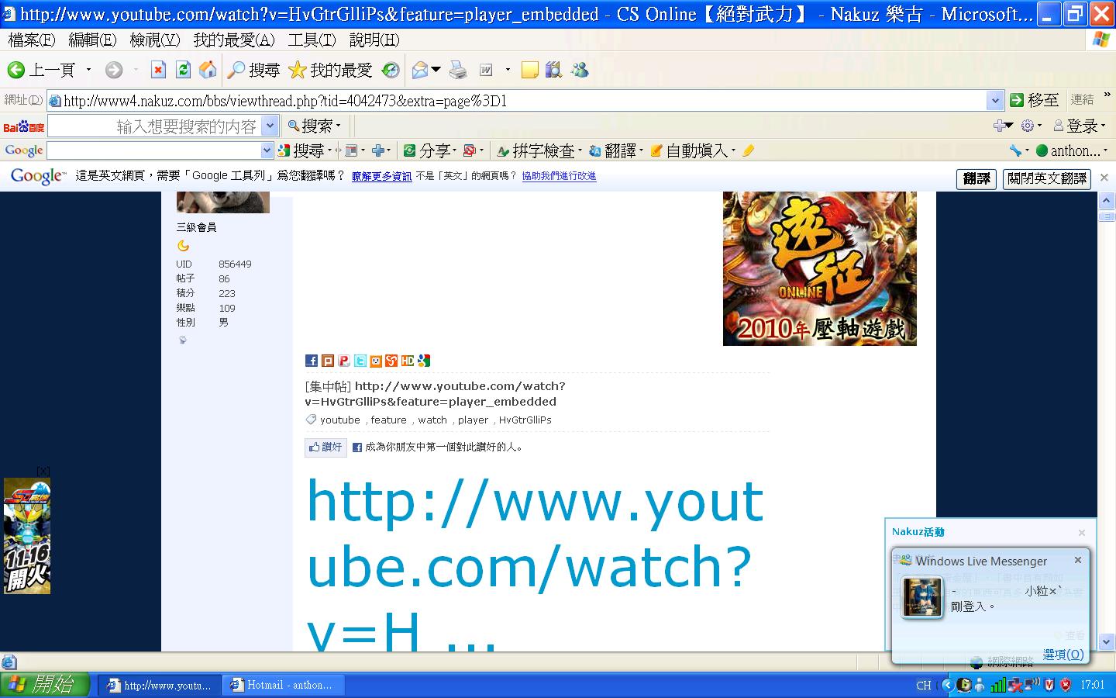Expand the Google toolbar search dropdown
Viewport: 1116px width, 698px height.
[267, 150]
